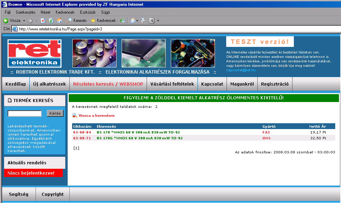
Task: Open dropdown arrow next to Vissza
Action: [24, 21]
